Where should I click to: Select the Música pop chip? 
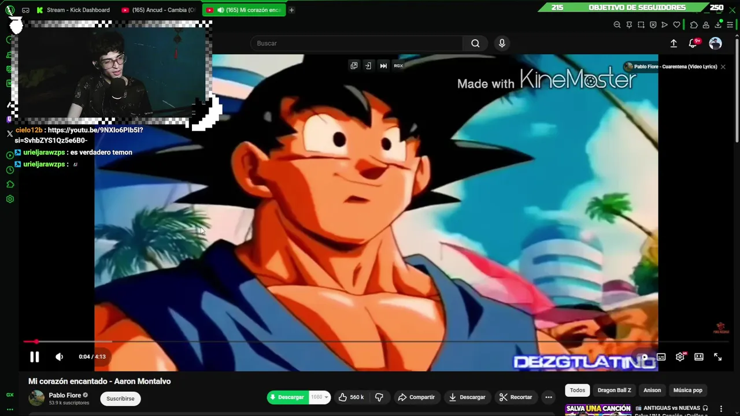pos(688,390)
